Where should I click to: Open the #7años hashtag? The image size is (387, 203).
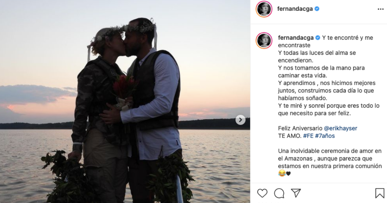(x=325, y=135)
